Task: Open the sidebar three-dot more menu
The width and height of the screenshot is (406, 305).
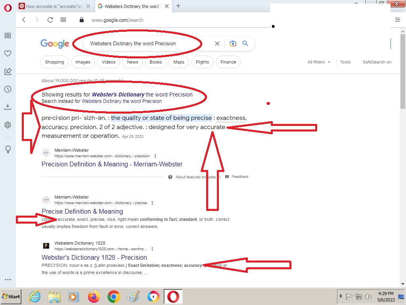Action: coord(8,280)
